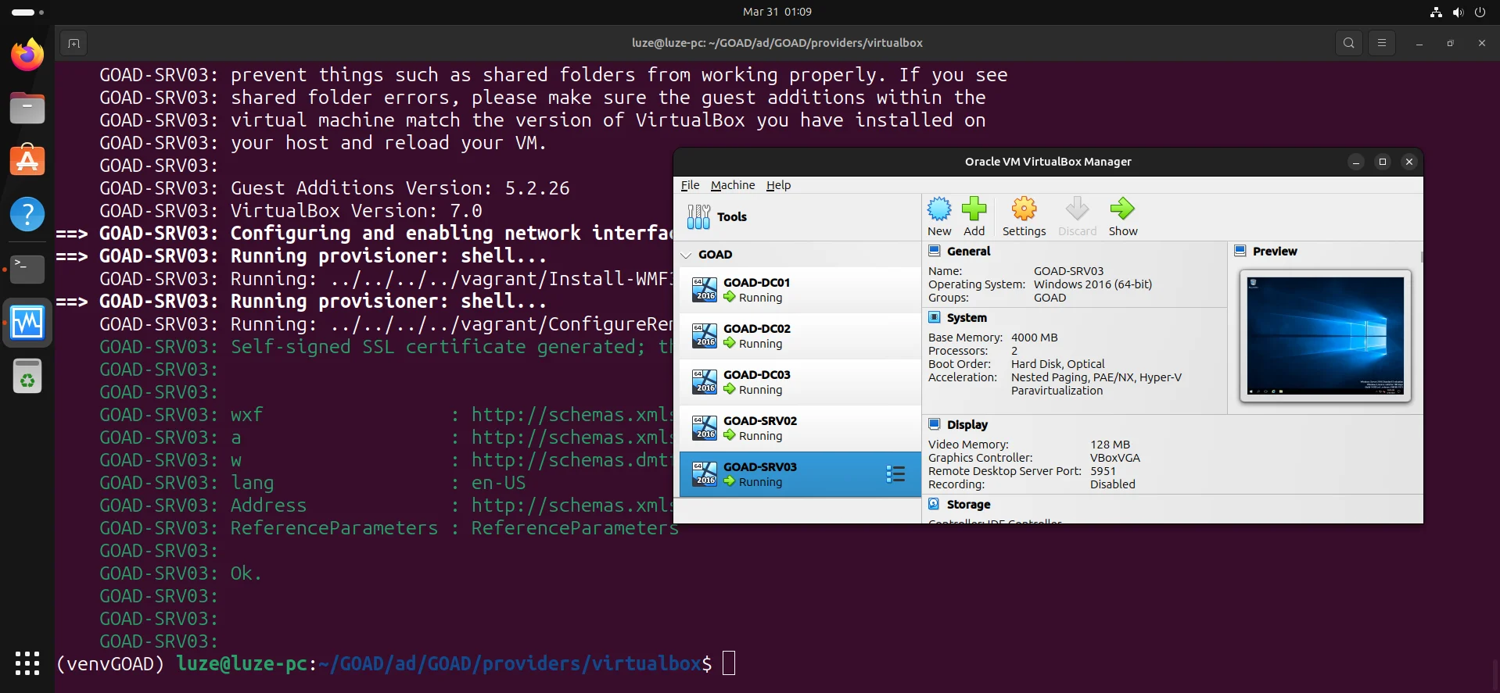Collapse the GOAD group chevron

687,255
